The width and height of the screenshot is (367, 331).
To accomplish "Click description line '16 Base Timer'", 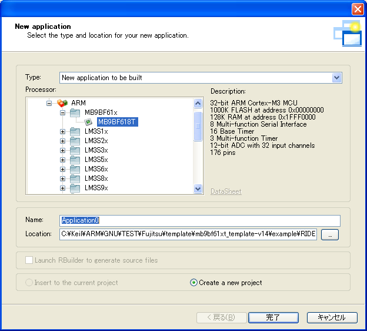I will [x=232, y=131].
